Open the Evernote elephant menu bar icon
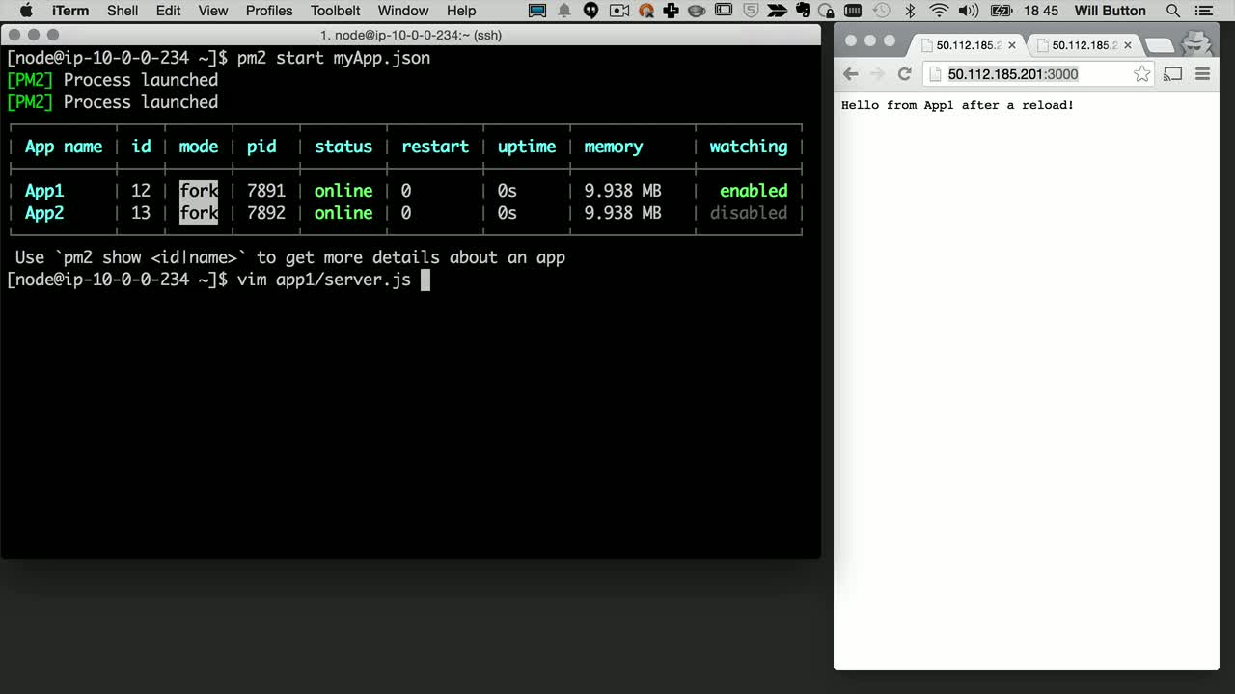 (802, 11)
